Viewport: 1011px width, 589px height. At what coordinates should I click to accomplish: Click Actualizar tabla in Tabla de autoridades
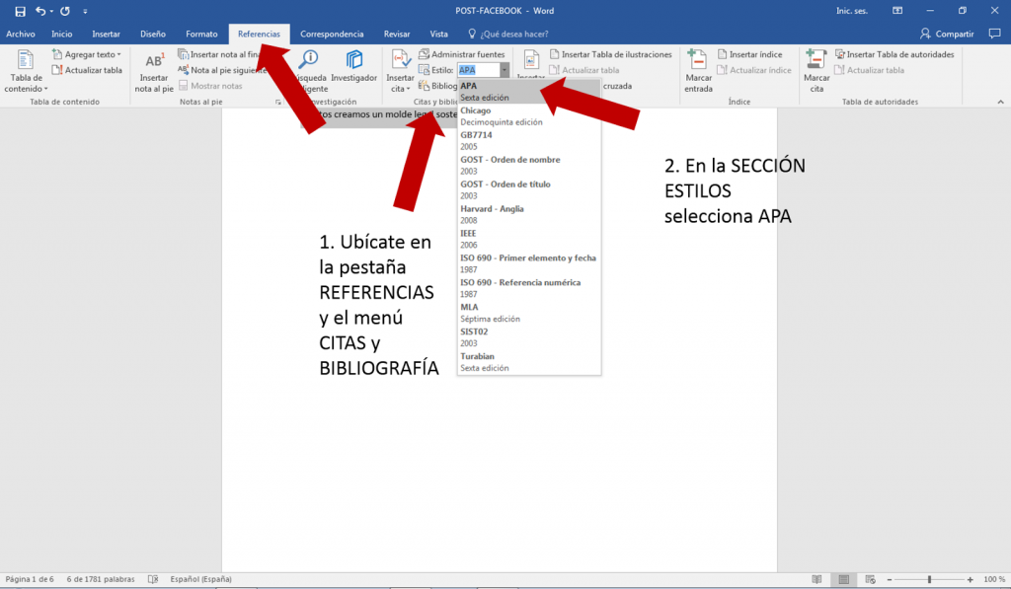(x=870, y=70)
